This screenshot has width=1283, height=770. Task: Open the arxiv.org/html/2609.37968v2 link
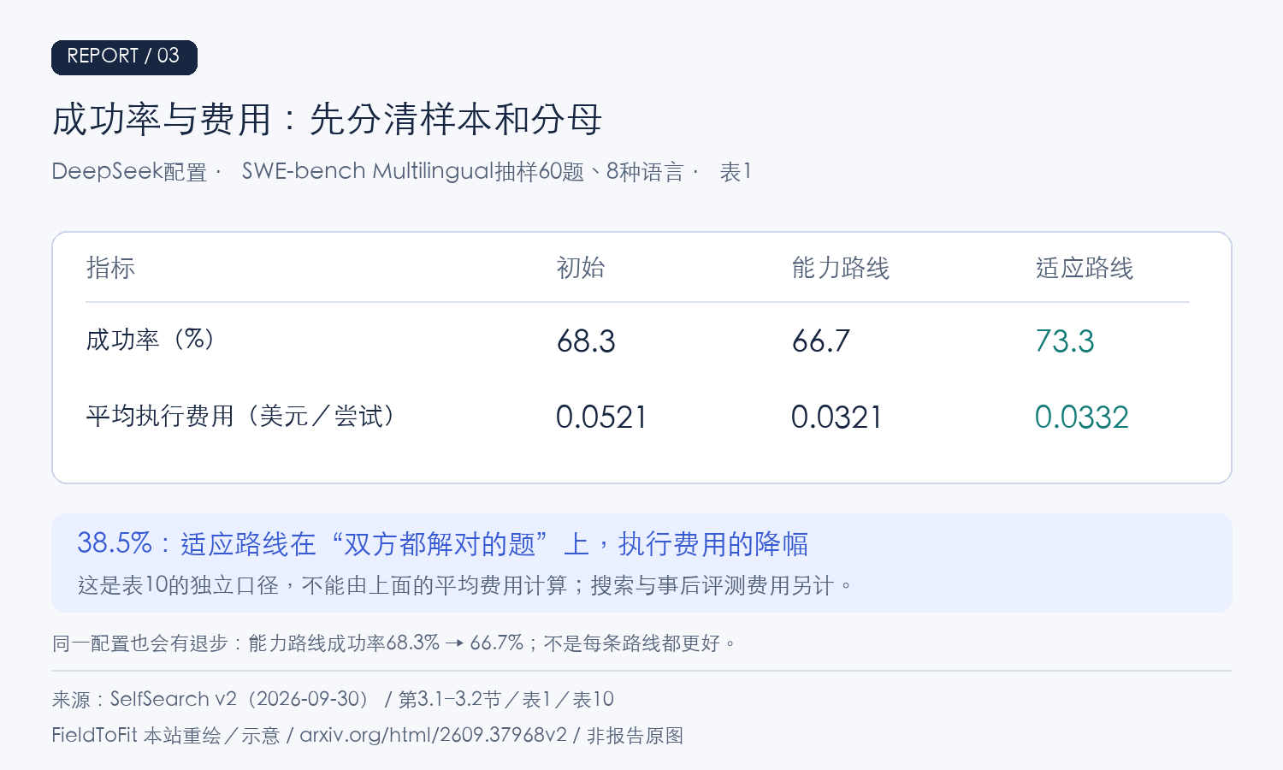point(433,735)
